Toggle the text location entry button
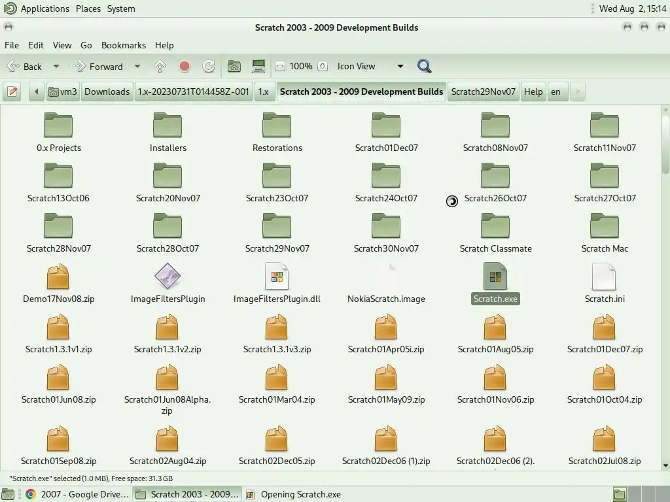670x502 pixels. [x=12, y=92]
